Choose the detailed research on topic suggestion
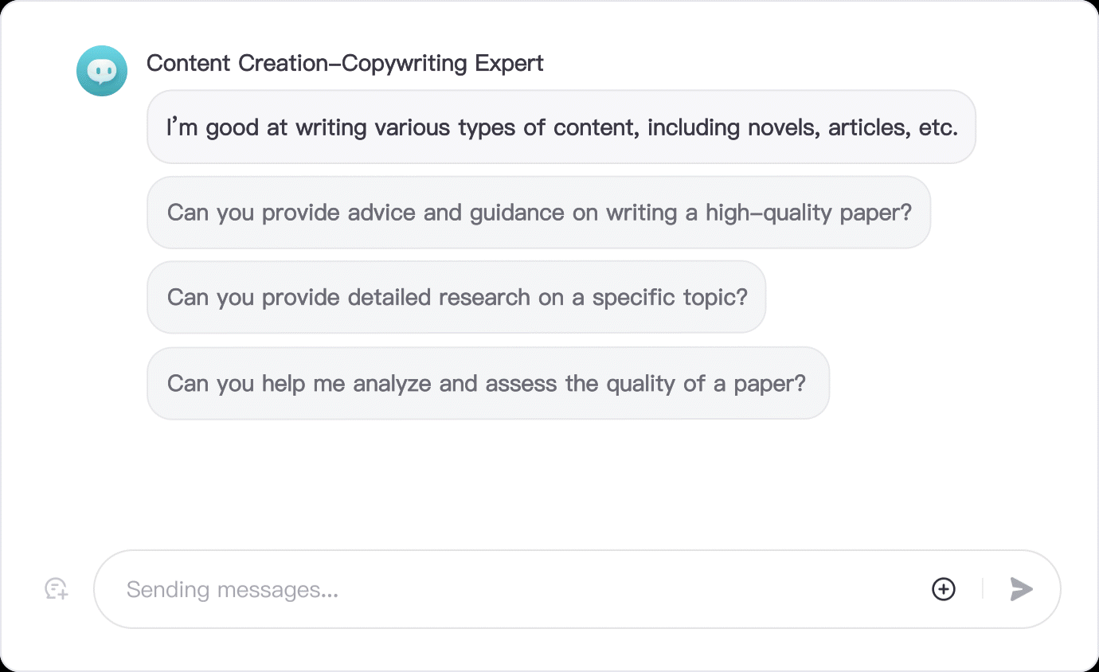The image size is (1099, 672). [x=456, y=297]
